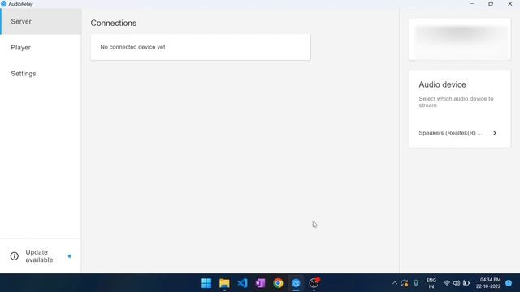The height and width of the screenshot is (292, 520).
Task: Open the Wi-Fi network tray icon
Action: point(447,283)
